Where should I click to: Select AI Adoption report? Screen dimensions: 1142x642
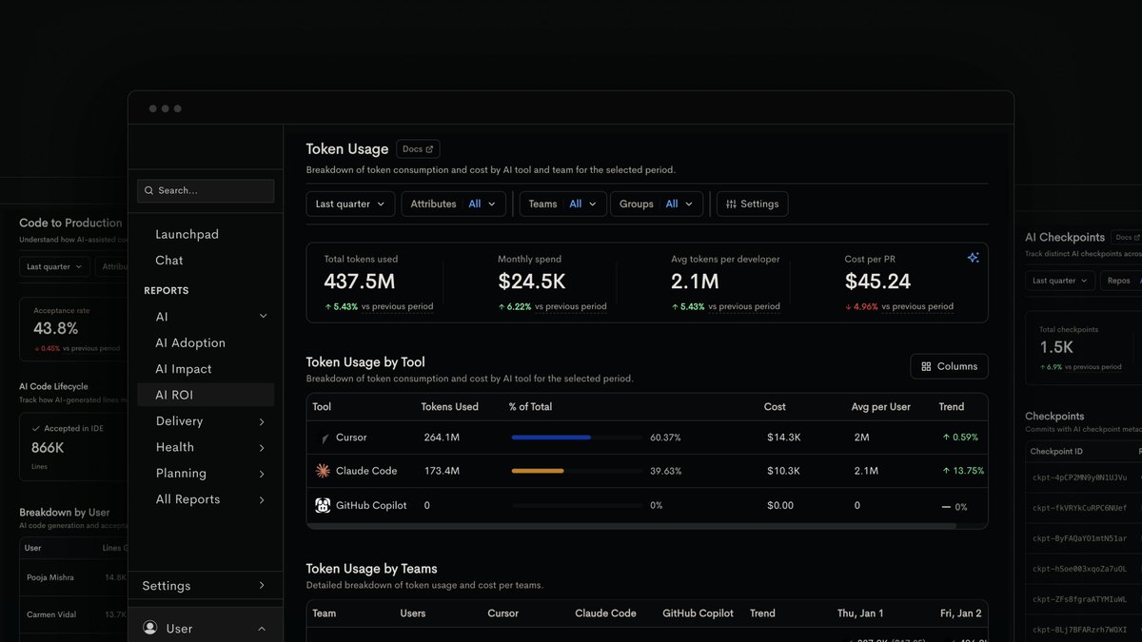pyautogui.click(x=190, y=342)
